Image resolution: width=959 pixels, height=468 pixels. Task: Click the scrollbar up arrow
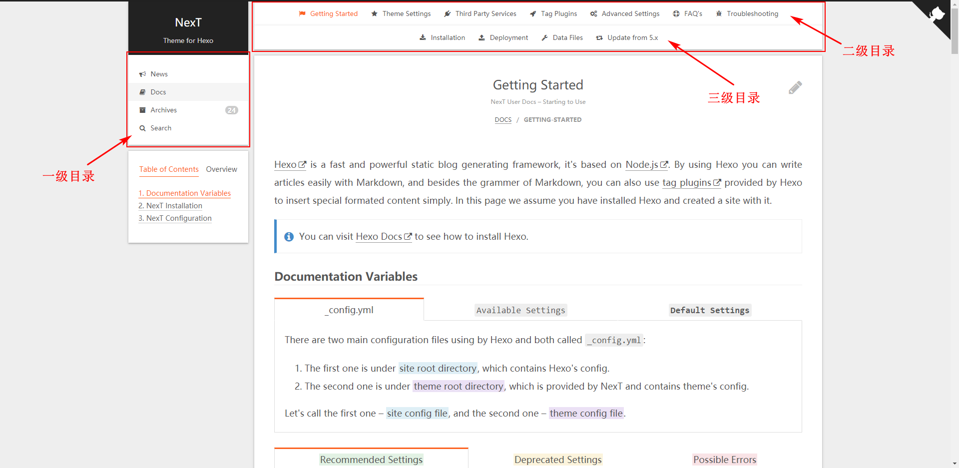(955, 4)
